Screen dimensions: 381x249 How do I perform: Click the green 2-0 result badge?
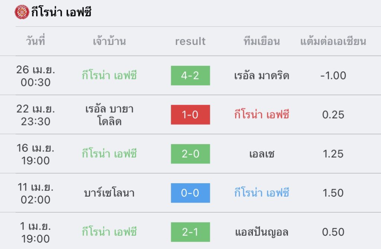tap(190, 154)
